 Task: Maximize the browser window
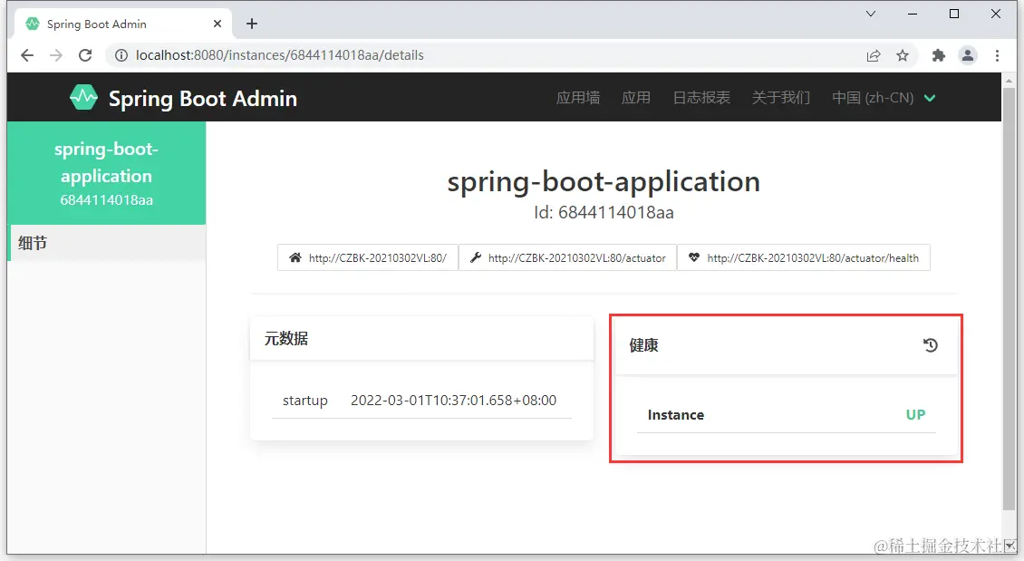pos(954,14)
